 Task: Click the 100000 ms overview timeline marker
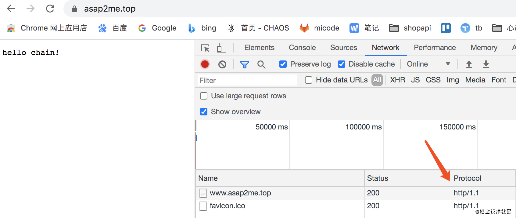click(x=364, y=127)
